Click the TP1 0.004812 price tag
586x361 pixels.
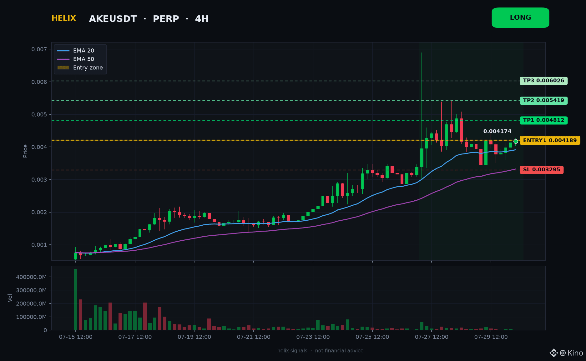(543, 120)
